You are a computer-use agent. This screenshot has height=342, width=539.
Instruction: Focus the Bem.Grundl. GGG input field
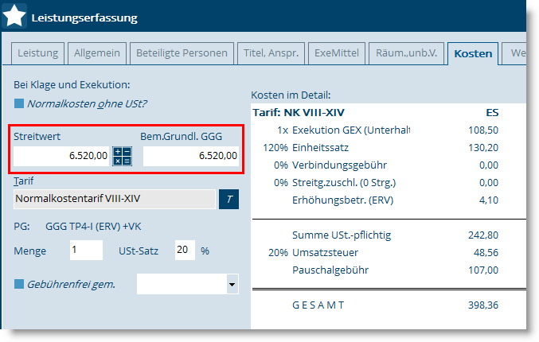point(191,156)
